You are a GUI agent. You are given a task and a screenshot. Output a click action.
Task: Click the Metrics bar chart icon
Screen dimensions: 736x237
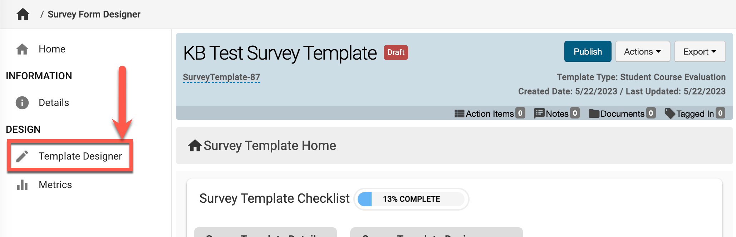click(x=22, y=185)
